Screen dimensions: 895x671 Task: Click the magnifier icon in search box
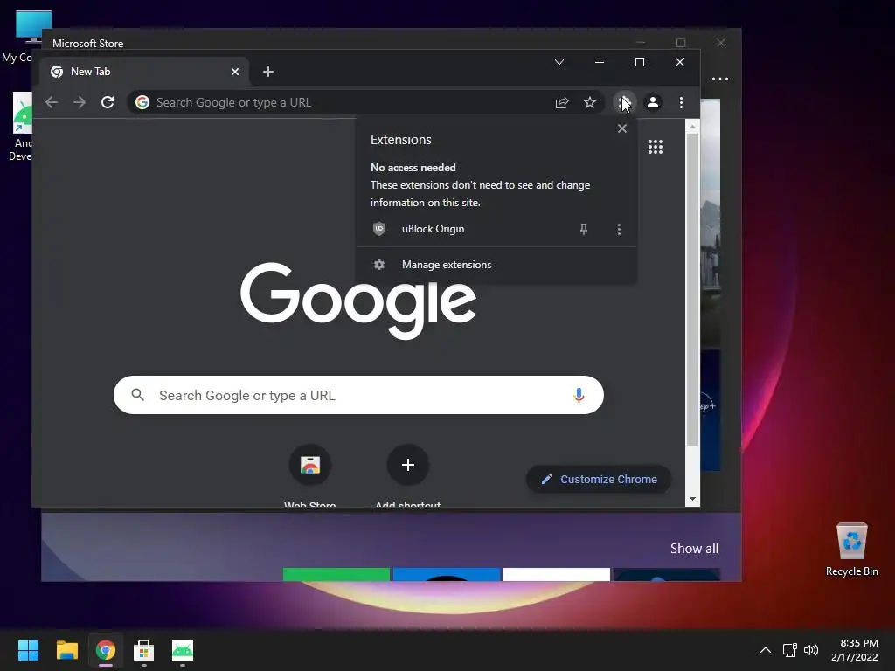click(x=137, y=394)
